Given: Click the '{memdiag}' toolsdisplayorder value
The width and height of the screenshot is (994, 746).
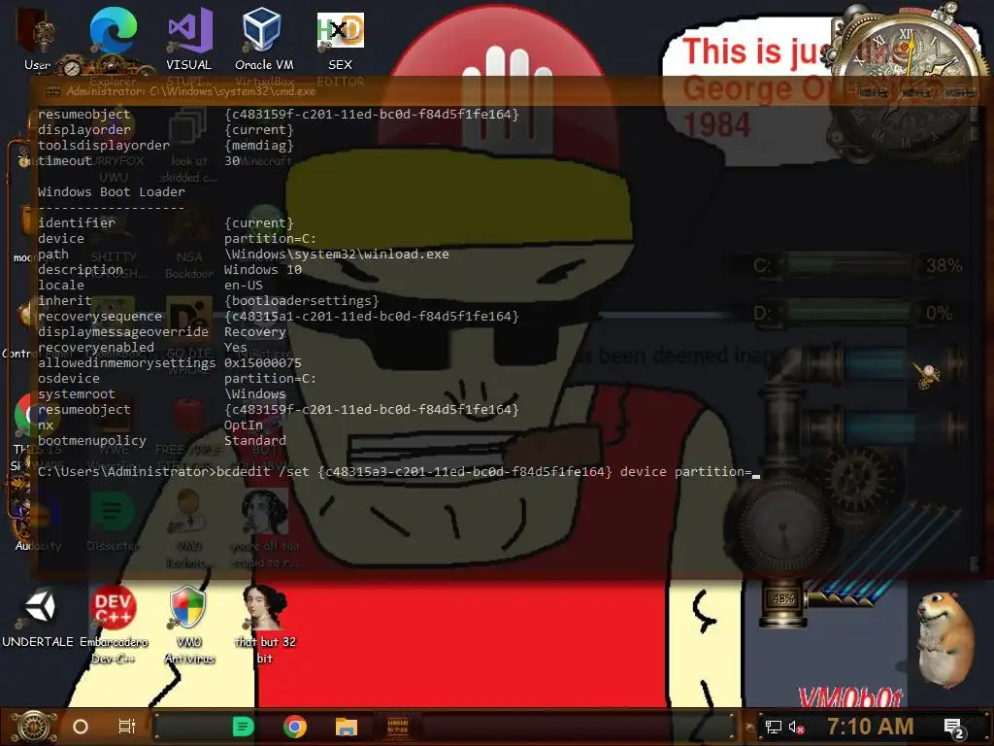Looking at the screenshot, I should (x=258, y=146).
